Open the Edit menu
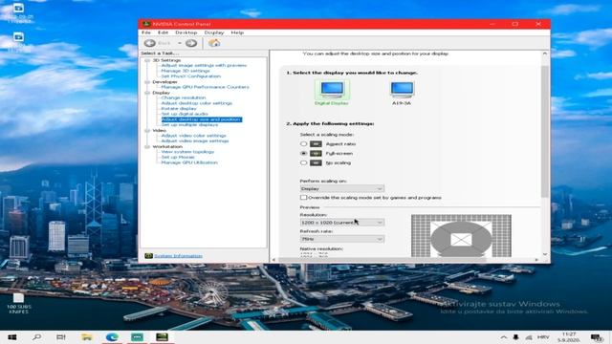This screenshot has height=344, width=612. [x=163, y=32]
